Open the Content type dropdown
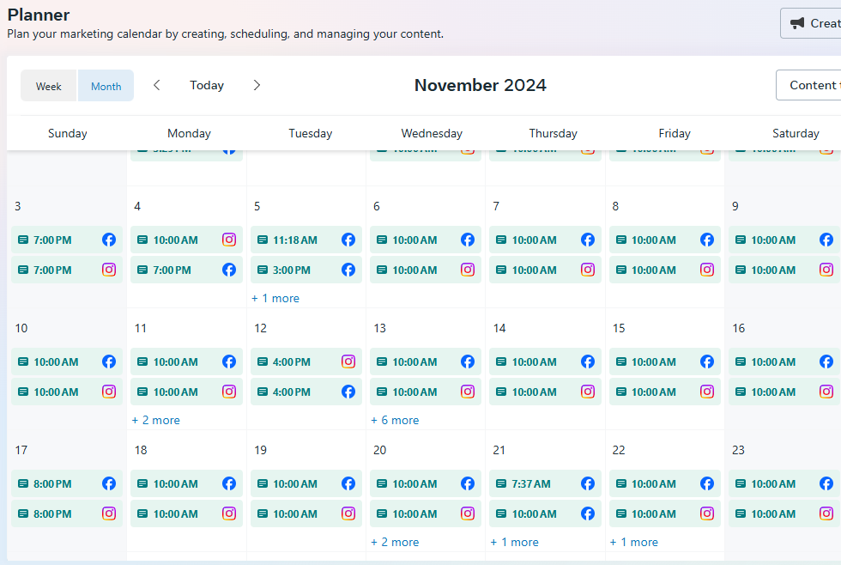Image resolution: width=841 pixels, height=565 pixels. pyautogui.click(x=811, y=85)
